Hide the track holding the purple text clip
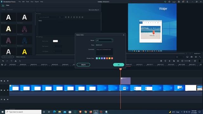203x114 pixels. (8, 81)
